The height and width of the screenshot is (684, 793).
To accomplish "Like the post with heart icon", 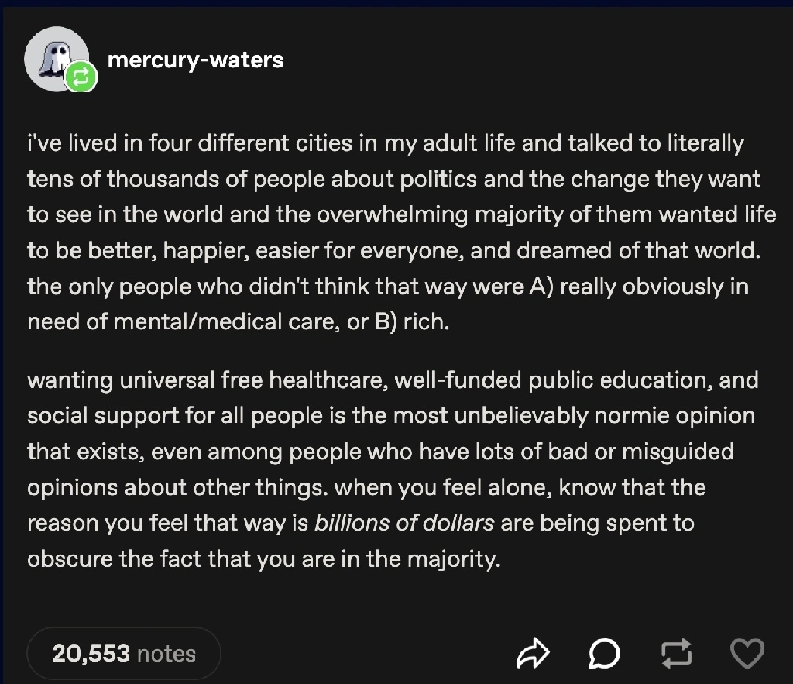I will tap(747, 654).
